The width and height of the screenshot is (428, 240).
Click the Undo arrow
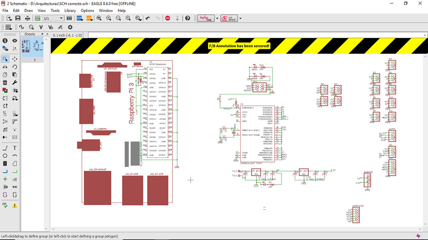pos(148,18)
